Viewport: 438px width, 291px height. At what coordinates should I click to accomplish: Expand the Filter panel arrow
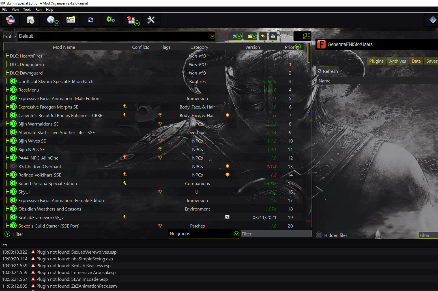7,234
